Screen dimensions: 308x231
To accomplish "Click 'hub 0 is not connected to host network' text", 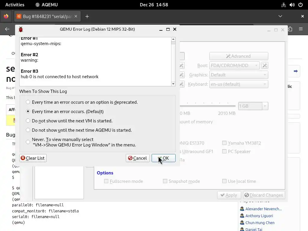I will pyautogui.click(x=60, y=77).
